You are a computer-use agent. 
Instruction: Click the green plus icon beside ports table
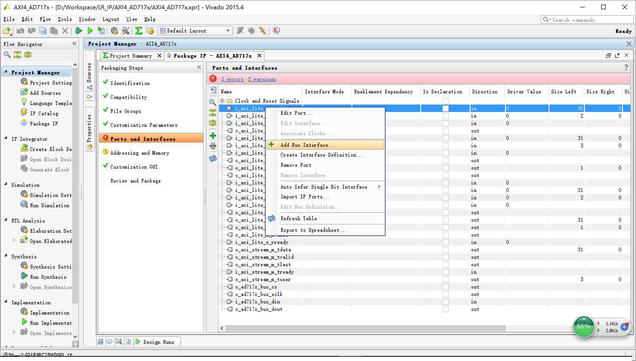(x=213, y=136)
